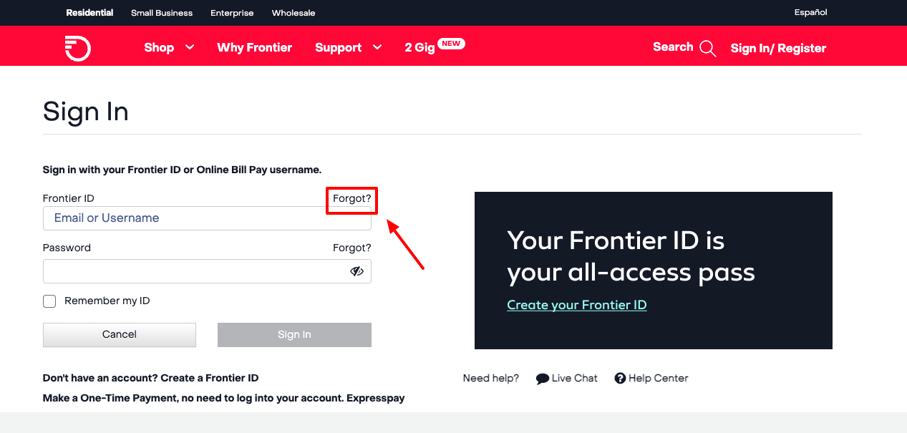Change language to Español
This screenshot has height=433, width=907.
click(x=810, y=12)
